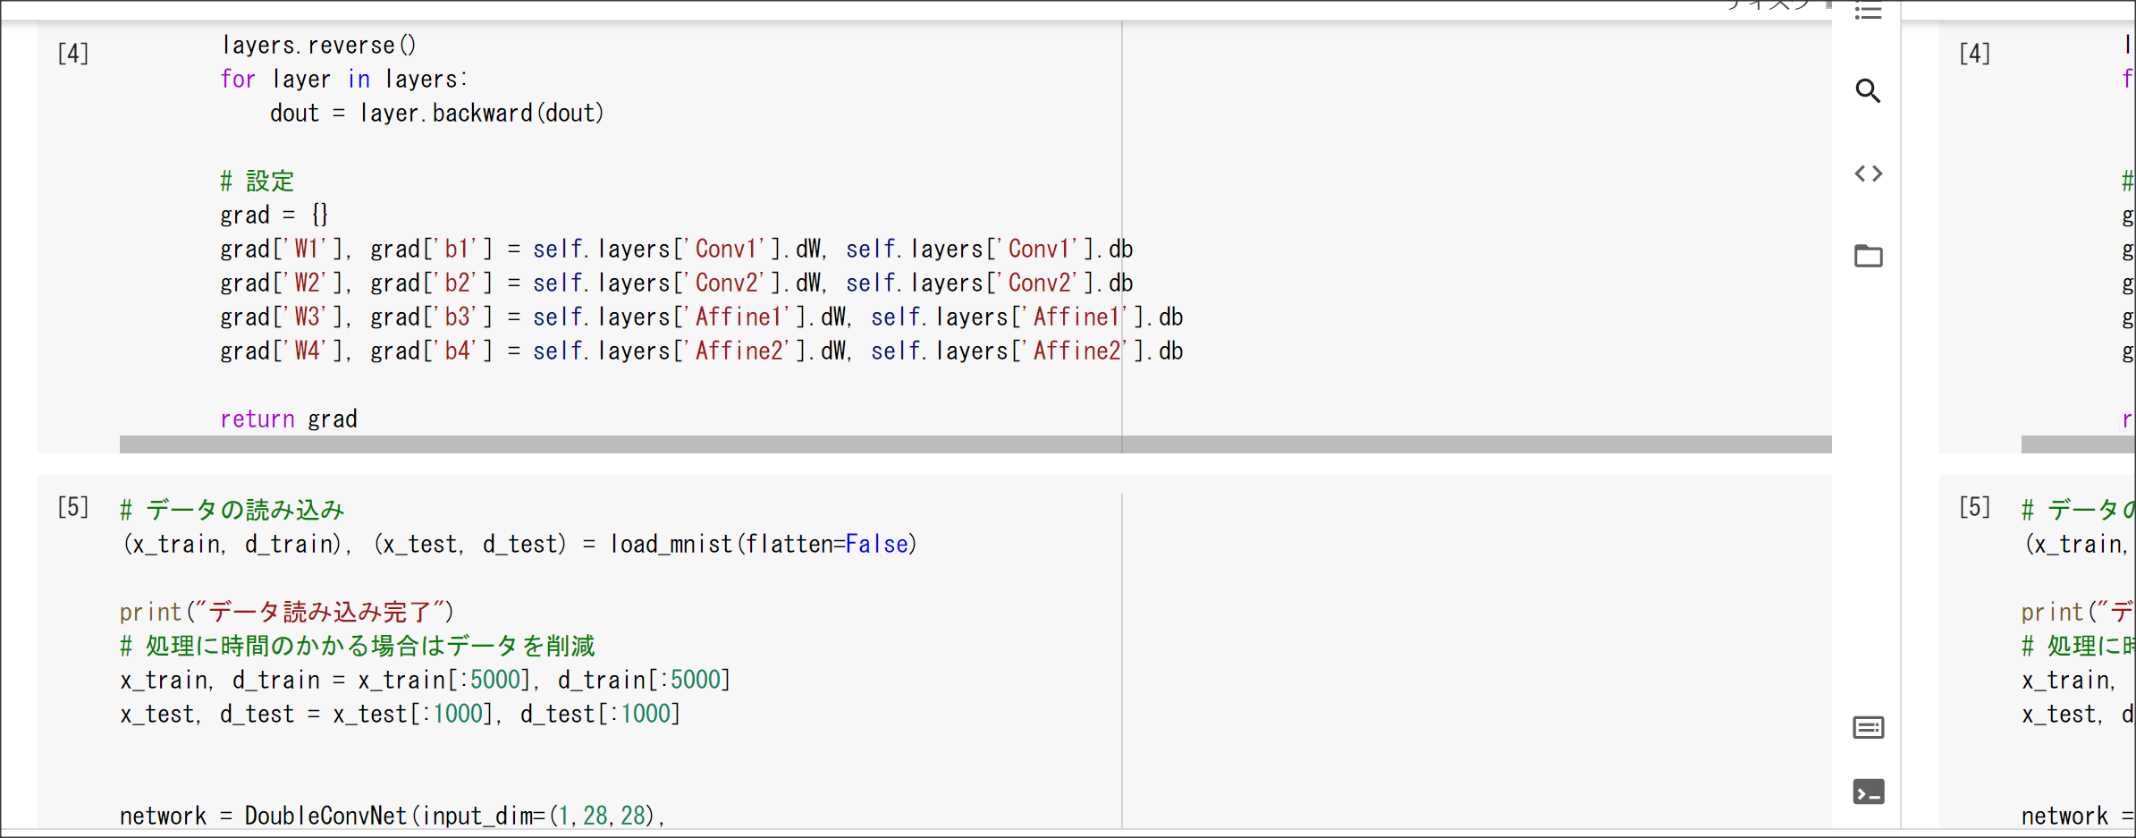
Task: Click the grad['W2'] Conv2 assignment line
Action: coord(677,284)
